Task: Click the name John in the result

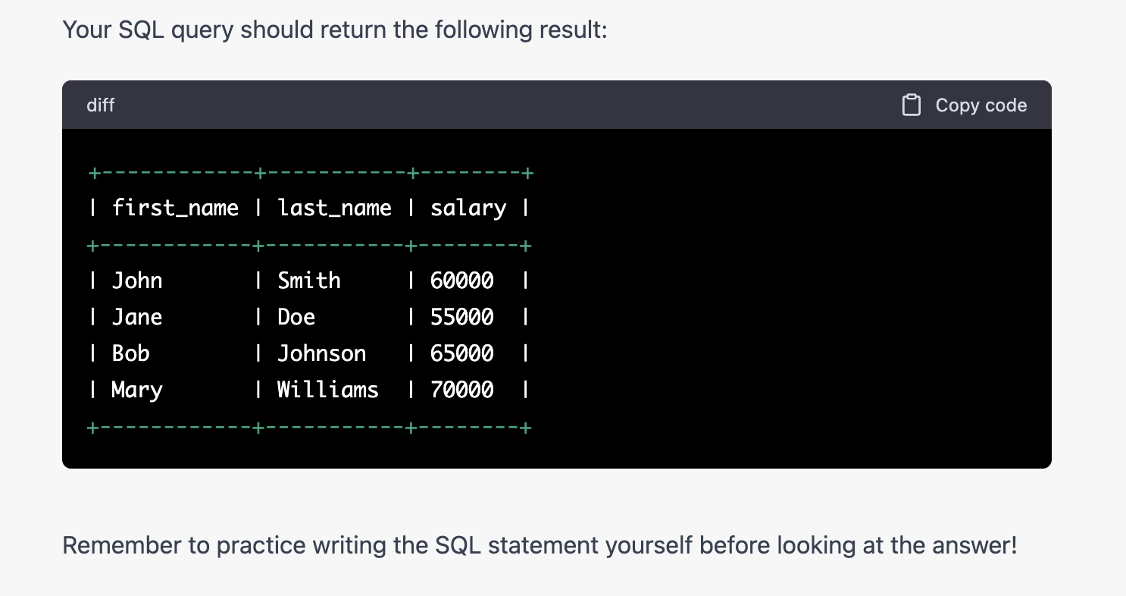Action: [x=137, y=281]
